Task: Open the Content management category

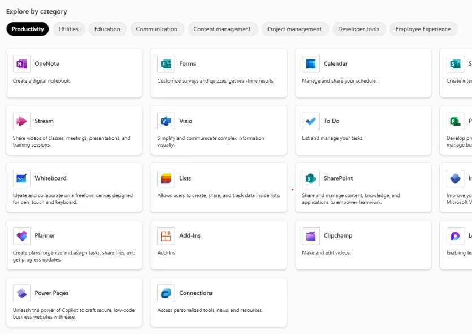Action: [x=222, y=29]
